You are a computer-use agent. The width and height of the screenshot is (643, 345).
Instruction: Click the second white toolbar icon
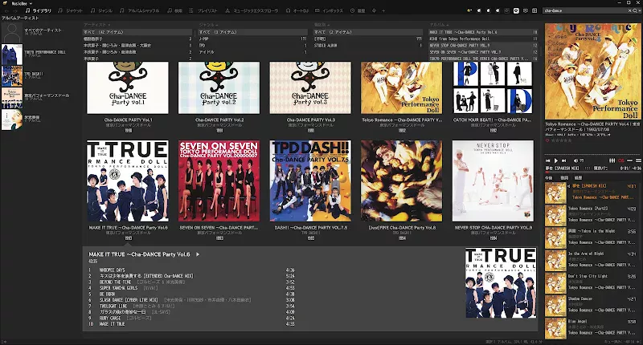pyautogui.click(x=479, y=10)
